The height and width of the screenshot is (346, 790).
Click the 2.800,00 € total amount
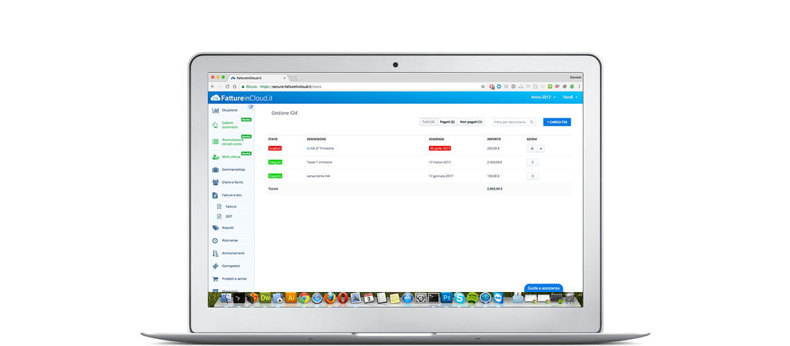495,189
